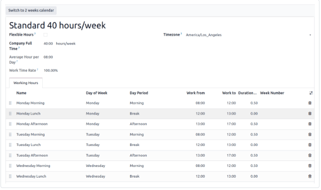Grab the drag handle of Monday Afternoon
The image size is (321, 190).
10,124
